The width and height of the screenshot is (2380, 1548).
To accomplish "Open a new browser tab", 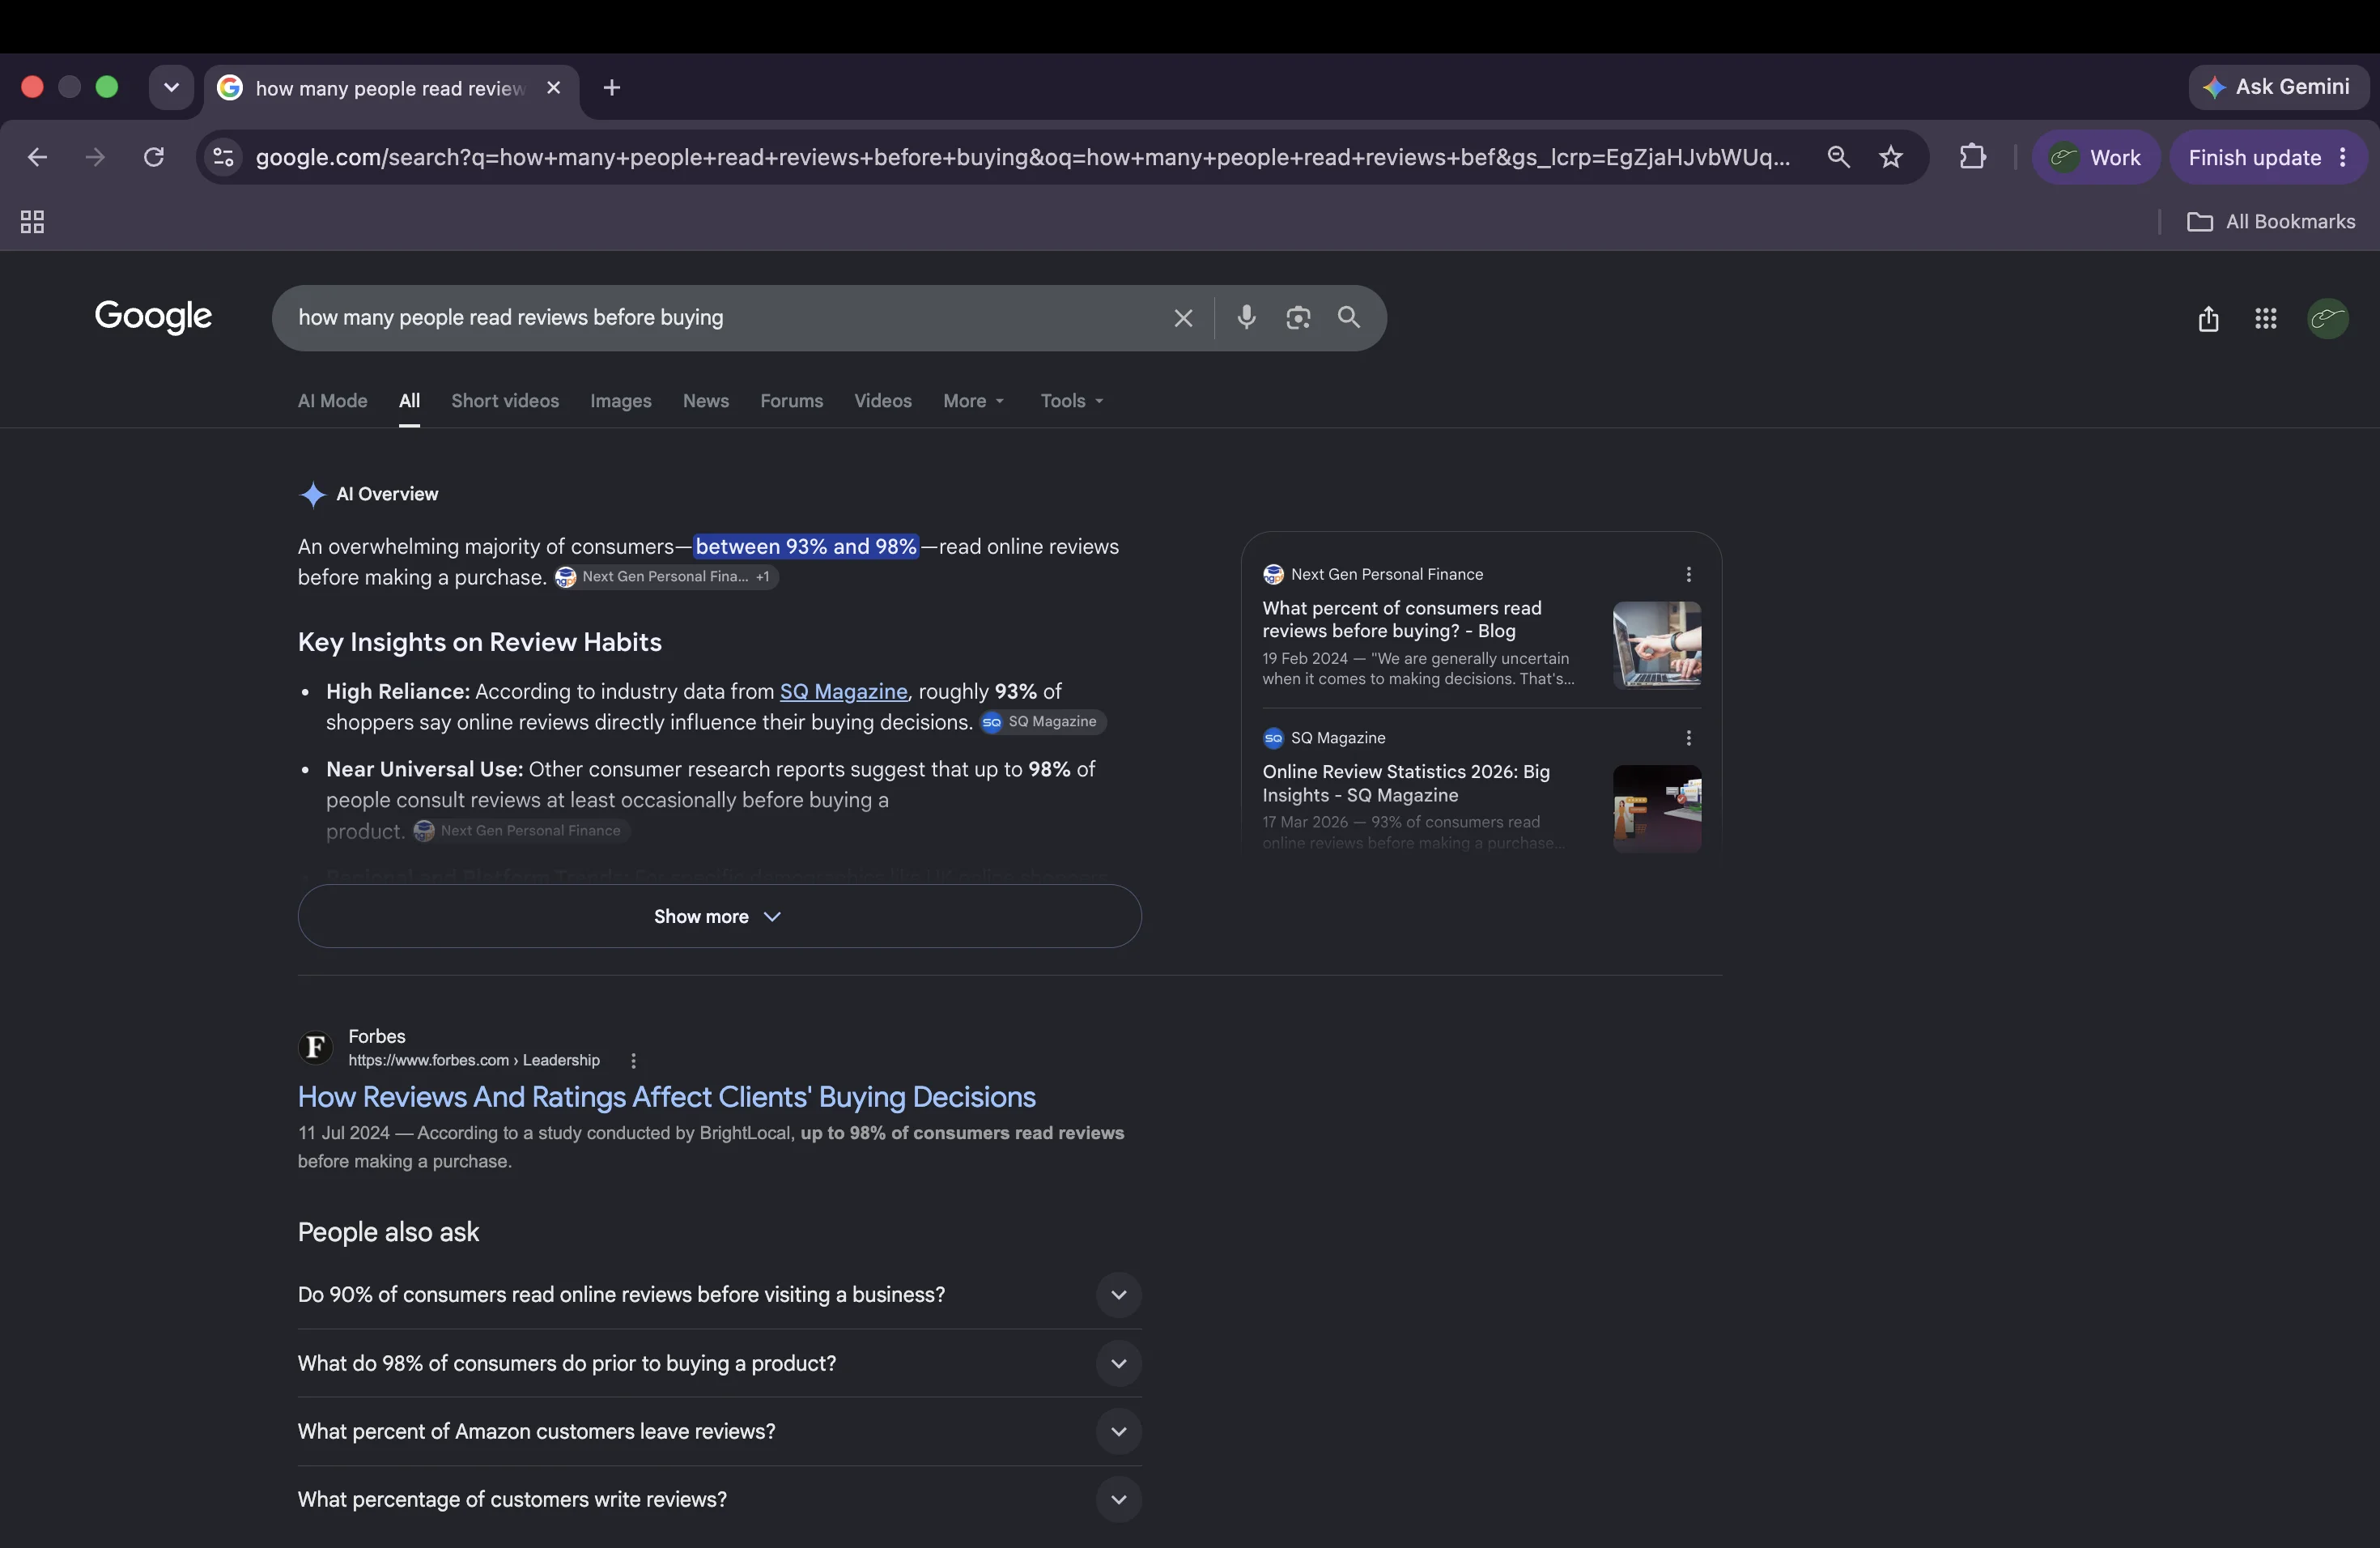I will [x=612, y=88].
